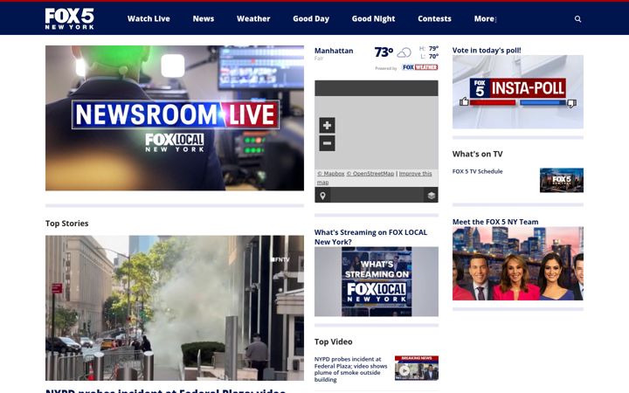Open the Weather menu item
629x393 pixels.
253,19
